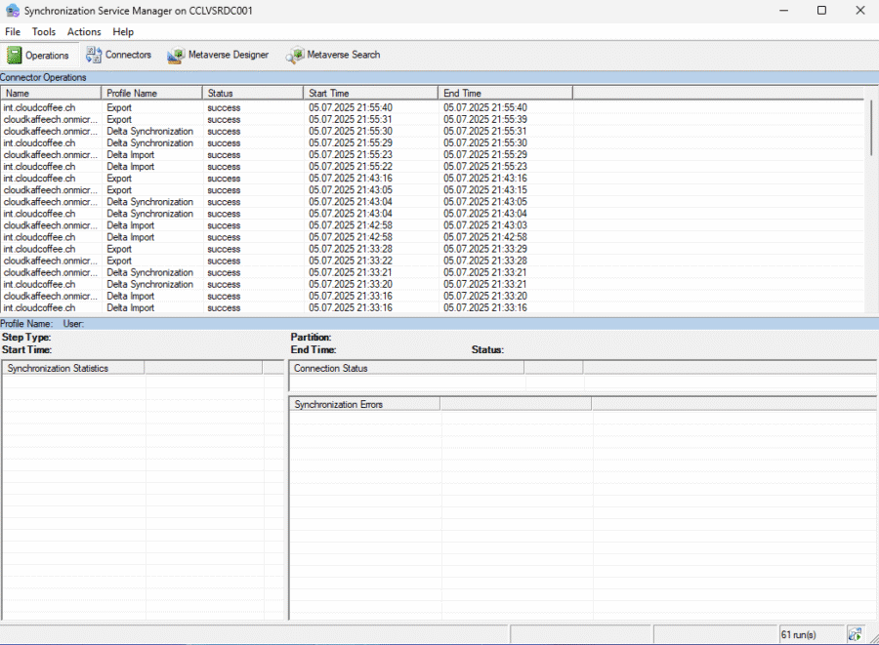Click end time 05.07.2025 21:33:29

pyautogui.click(x=485, y=249)
